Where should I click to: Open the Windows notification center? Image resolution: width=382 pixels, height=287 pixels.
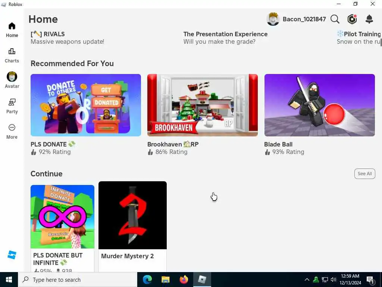click(370, 280)
